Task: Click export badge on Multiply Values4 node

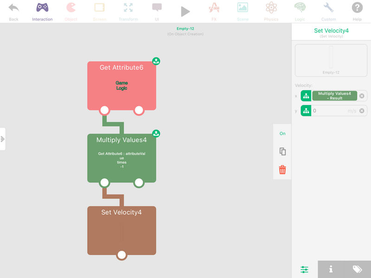Action: (x=156, y=133)
